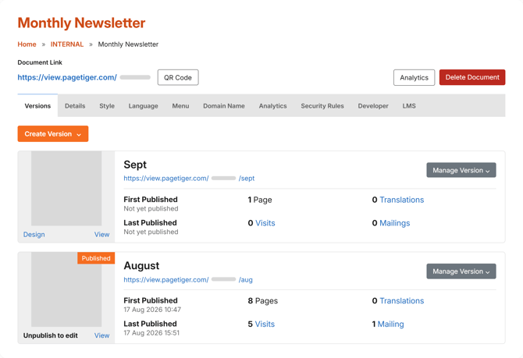The image size is (523, 358).
Task: Click View link under August thumbnail
Action: [x=101, y=335]
